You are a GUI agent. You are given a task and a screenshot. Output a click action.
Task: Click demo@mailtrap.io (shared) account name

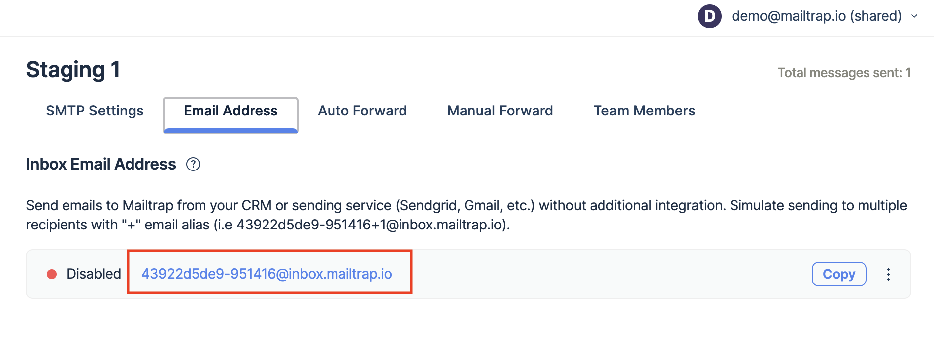point(816,16)
